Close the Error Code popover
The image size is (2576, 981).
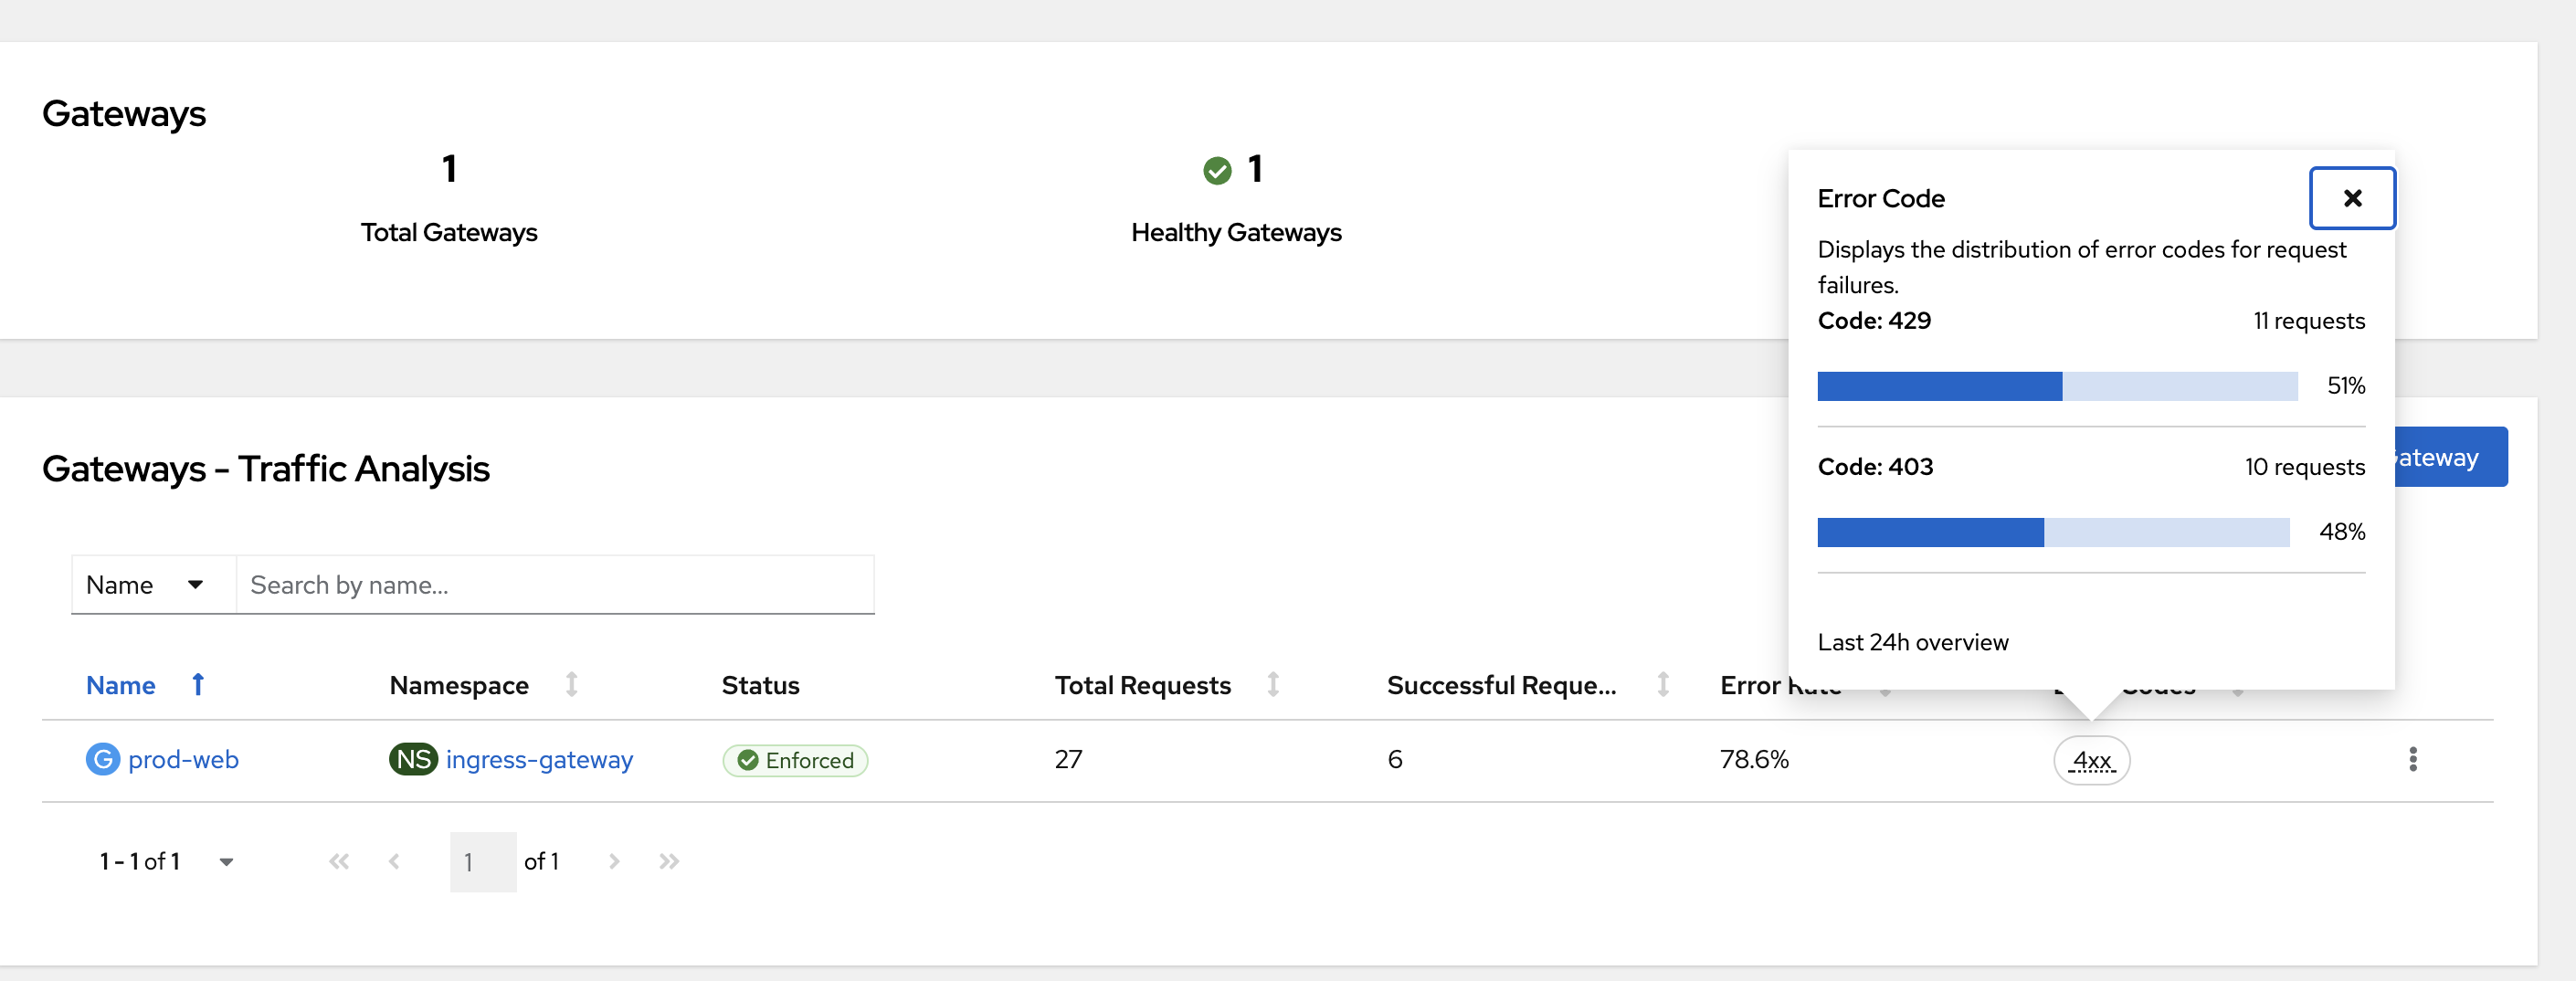[2351, 198]
